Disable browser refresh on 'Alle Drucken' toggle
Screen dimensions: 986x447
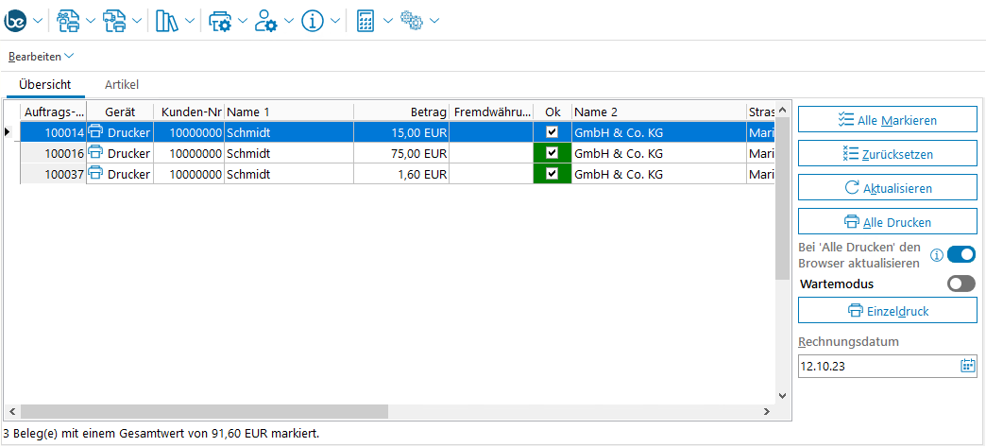click(960, 254)
